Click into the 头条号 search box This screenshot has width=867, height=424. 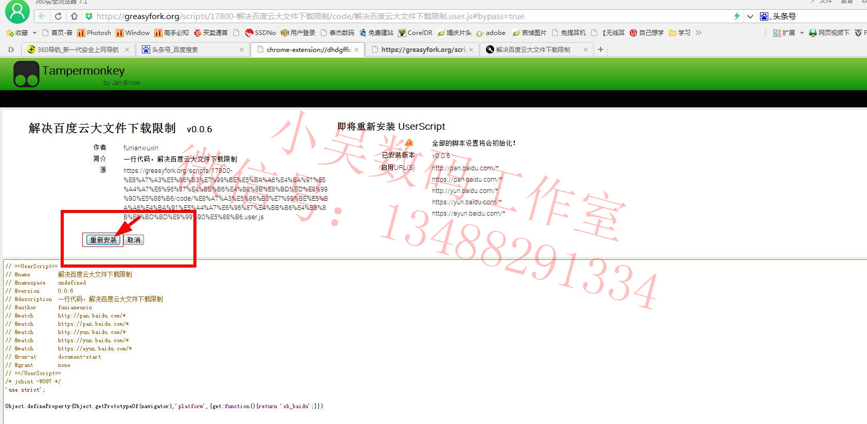coord(819,16)
